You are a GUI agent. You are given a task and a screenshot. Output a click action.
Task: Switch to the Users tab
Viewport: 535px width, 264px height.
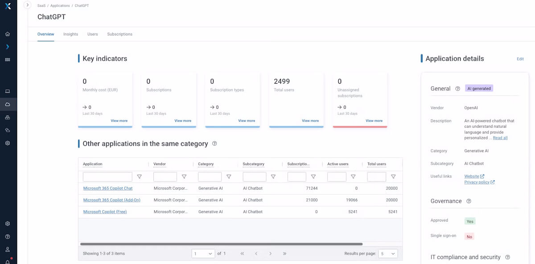click(x=93, y=34)
